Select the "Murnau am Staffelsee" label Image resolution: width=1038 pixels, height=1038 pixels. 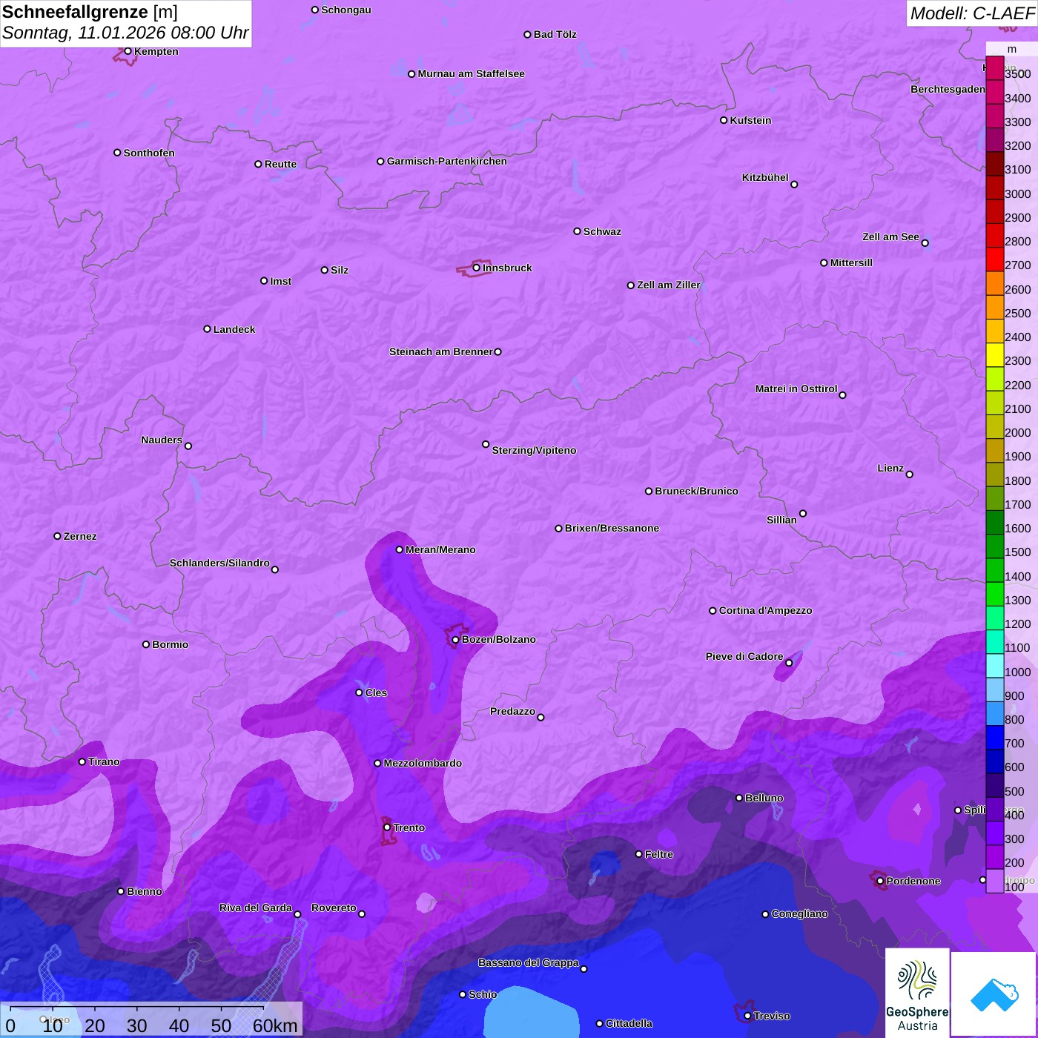point(471,73)
